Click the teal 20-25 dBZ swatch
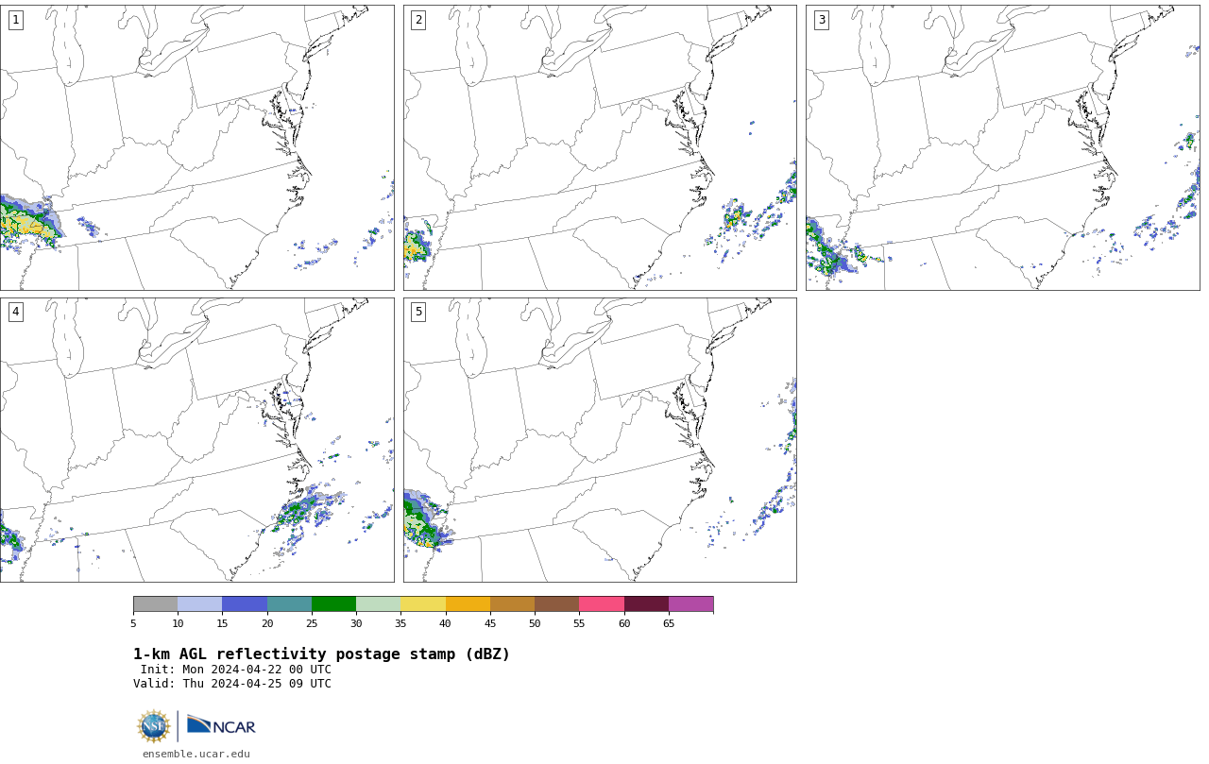 [289, 604]
